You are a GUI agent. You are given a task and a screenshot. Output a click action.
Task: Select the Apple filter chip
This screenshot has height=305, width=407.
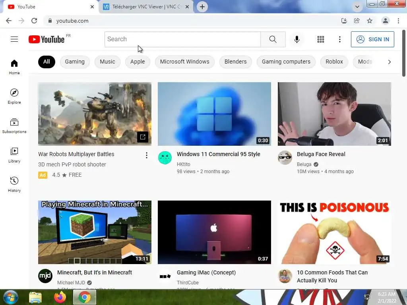pos(138,62)
